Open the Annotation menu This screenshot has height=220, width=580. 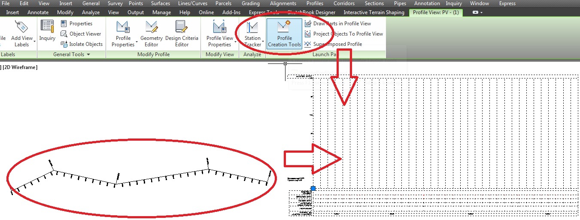coord(427,3)
